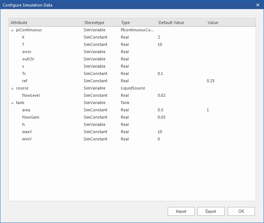
Task: Select the outCtr attribute row
Action: click(x=28, y=59)
